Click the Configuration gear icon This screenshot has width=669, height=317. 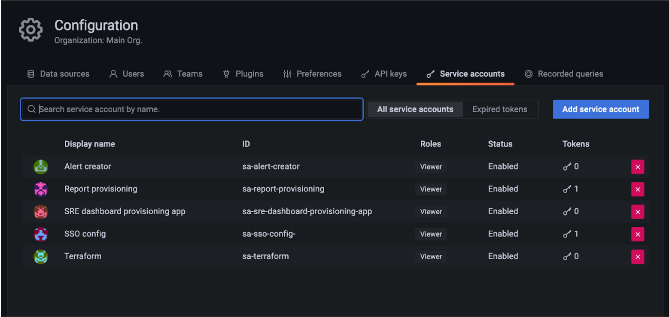30,29
